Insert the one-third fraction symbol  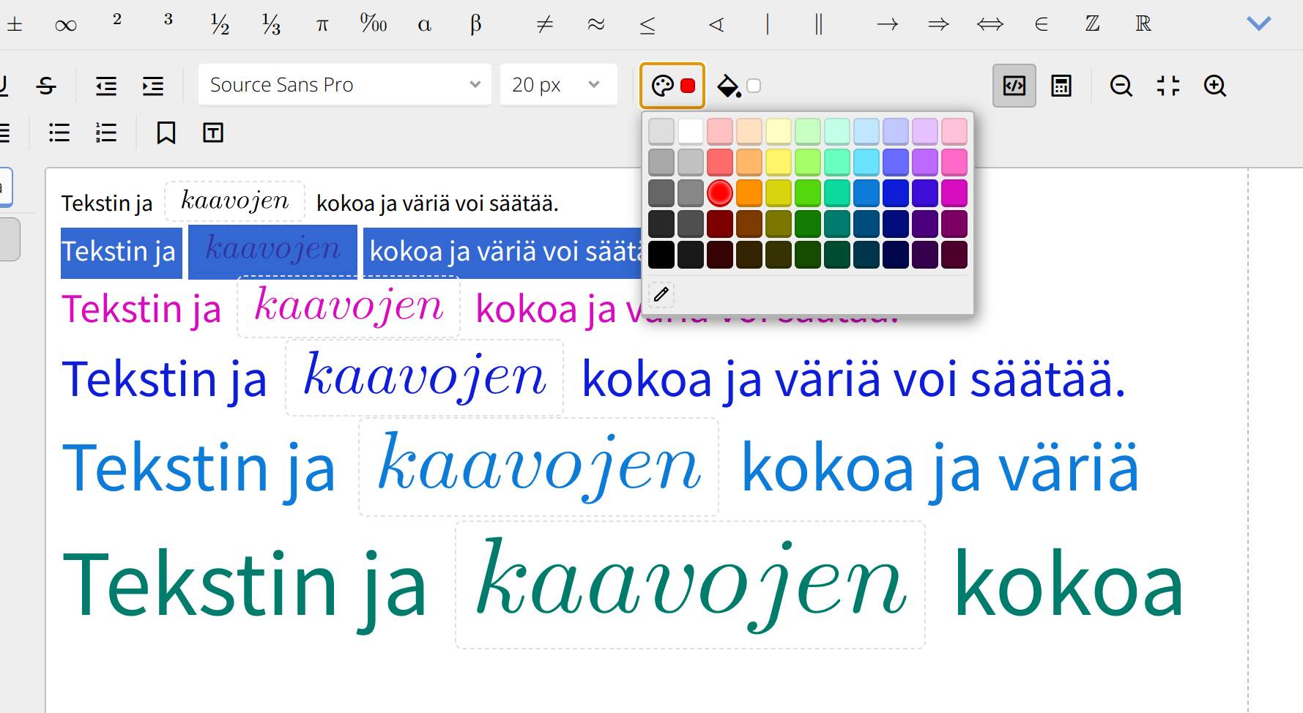(x=271, y=24)
